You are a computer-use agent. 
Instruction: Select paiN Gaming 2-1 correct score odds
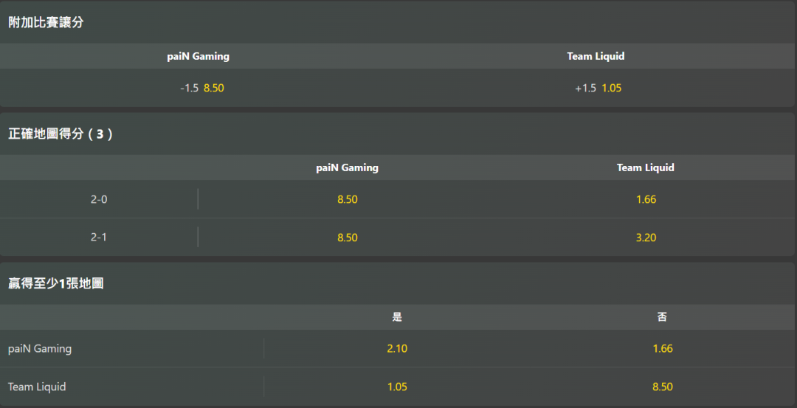347,238
